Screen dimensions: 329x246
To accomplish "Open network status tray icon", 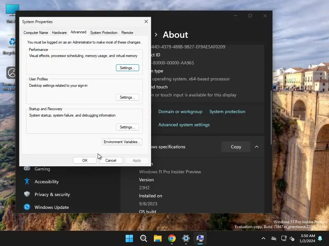I will pos(284,238).
